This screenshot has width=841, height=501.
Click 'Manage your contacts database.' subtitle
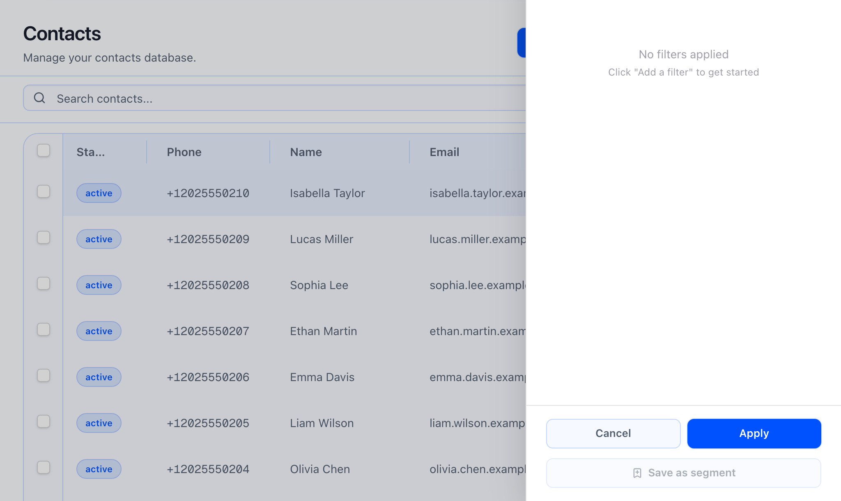point(110,58)
